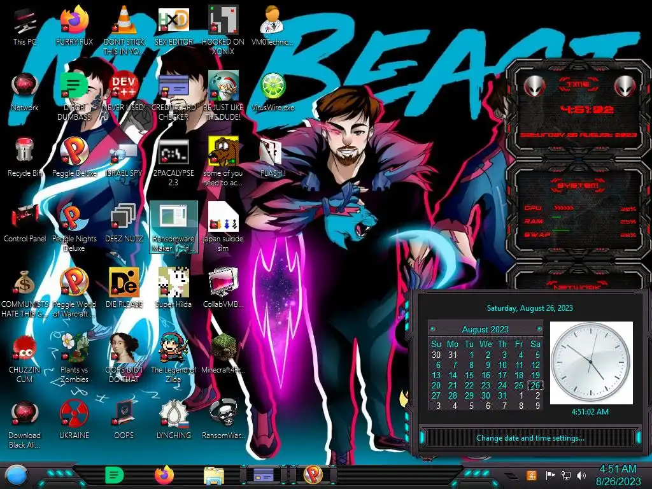Click the August 2023 calendar header
This screenshot has width=652, height=489.
coord(485,329)
